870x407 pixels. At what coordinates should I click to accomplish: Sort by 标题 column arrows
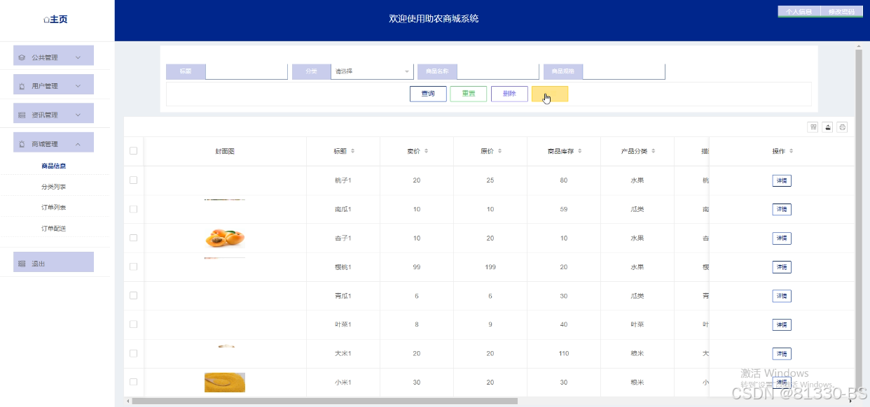point(353,151)
